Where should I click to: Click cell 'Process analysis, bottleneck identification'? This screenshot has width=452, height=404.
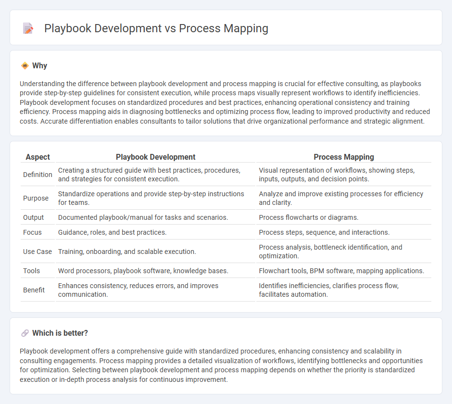click(x=344, y=252)
